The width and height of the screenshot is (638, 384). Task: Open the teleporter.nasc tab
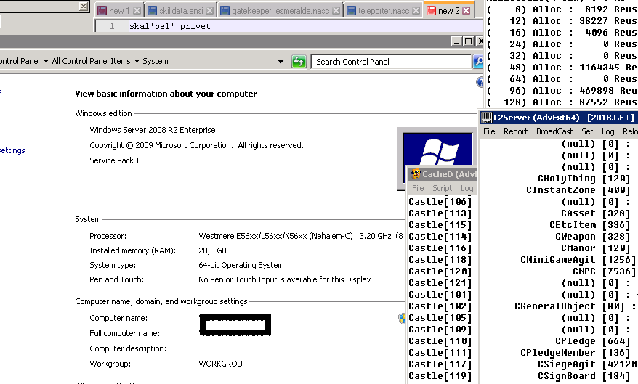[383, 11]
